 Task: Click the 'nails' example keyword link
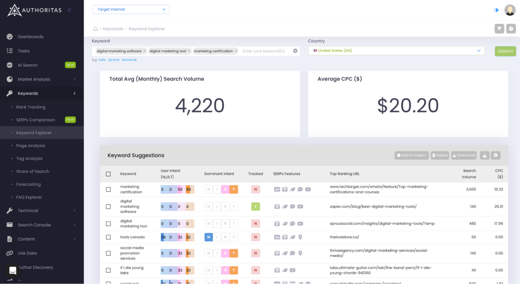tap(102, 60)
